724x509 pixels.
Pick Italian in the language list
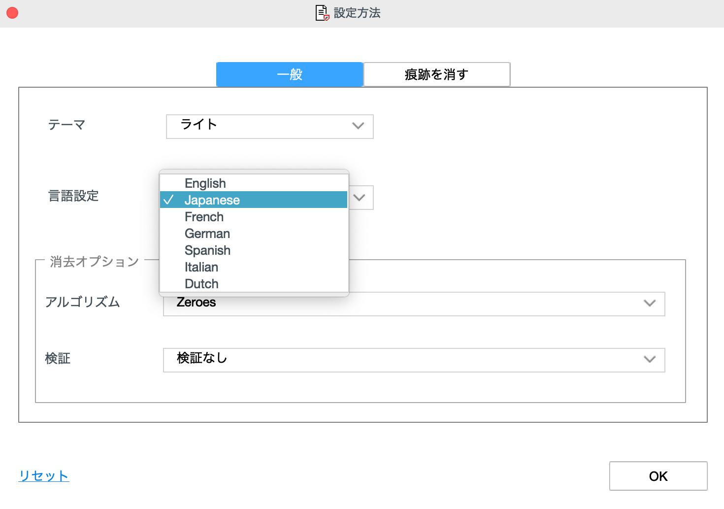(254, 267)
